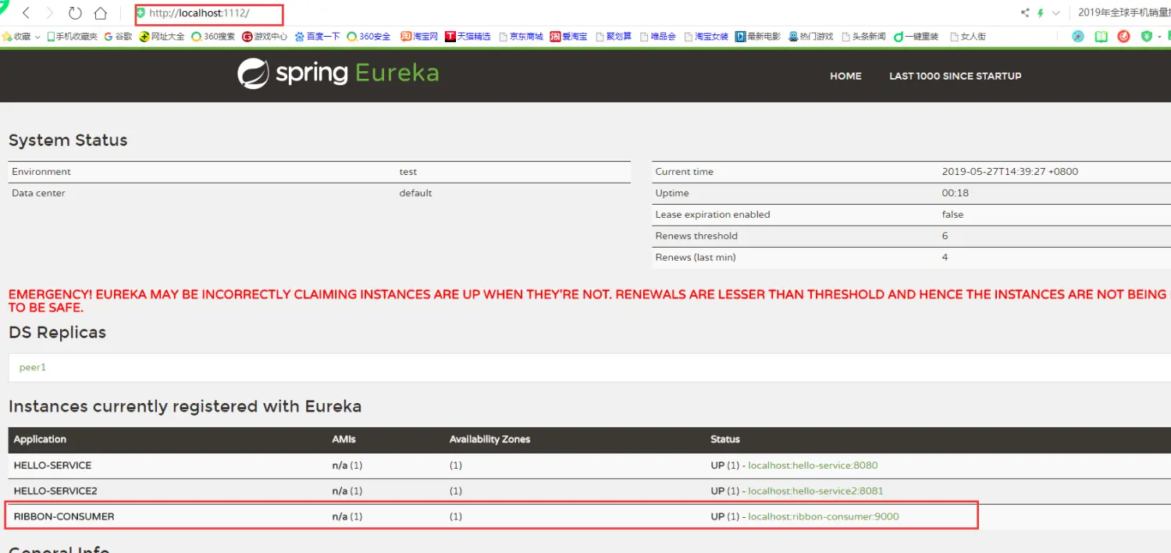Click the green shield icon in address bar
This screenshot has height=553, width=1171.
(141, 12)
